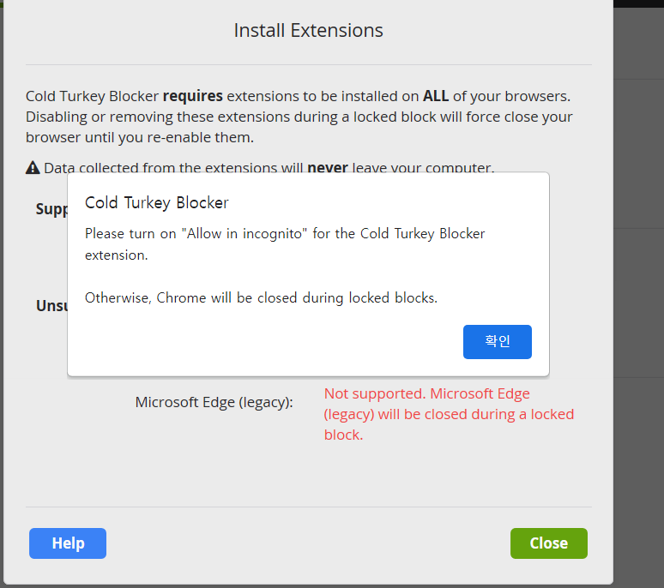Click the red 'Not supported' Edge message
The width and height of the screenshot is (664, 588).
pyautogui.click(x=449, y=414)
